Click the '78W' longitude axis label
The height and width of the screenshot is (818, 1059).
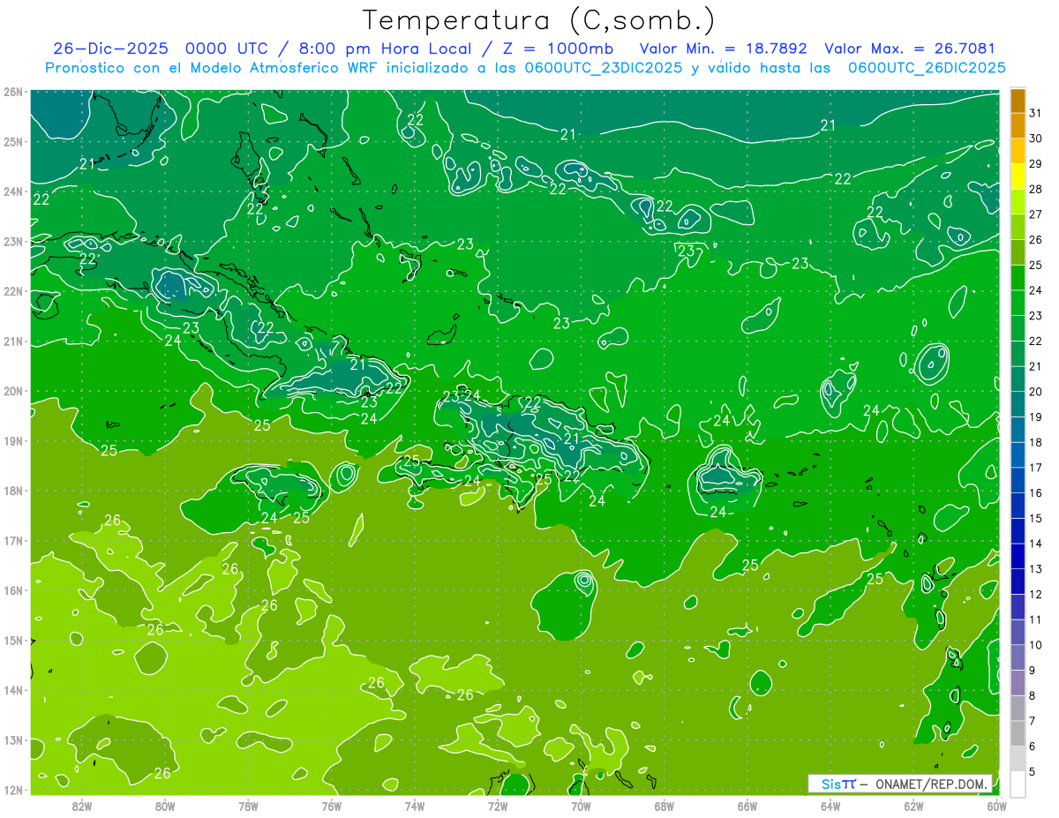click(x=248, y=806)
